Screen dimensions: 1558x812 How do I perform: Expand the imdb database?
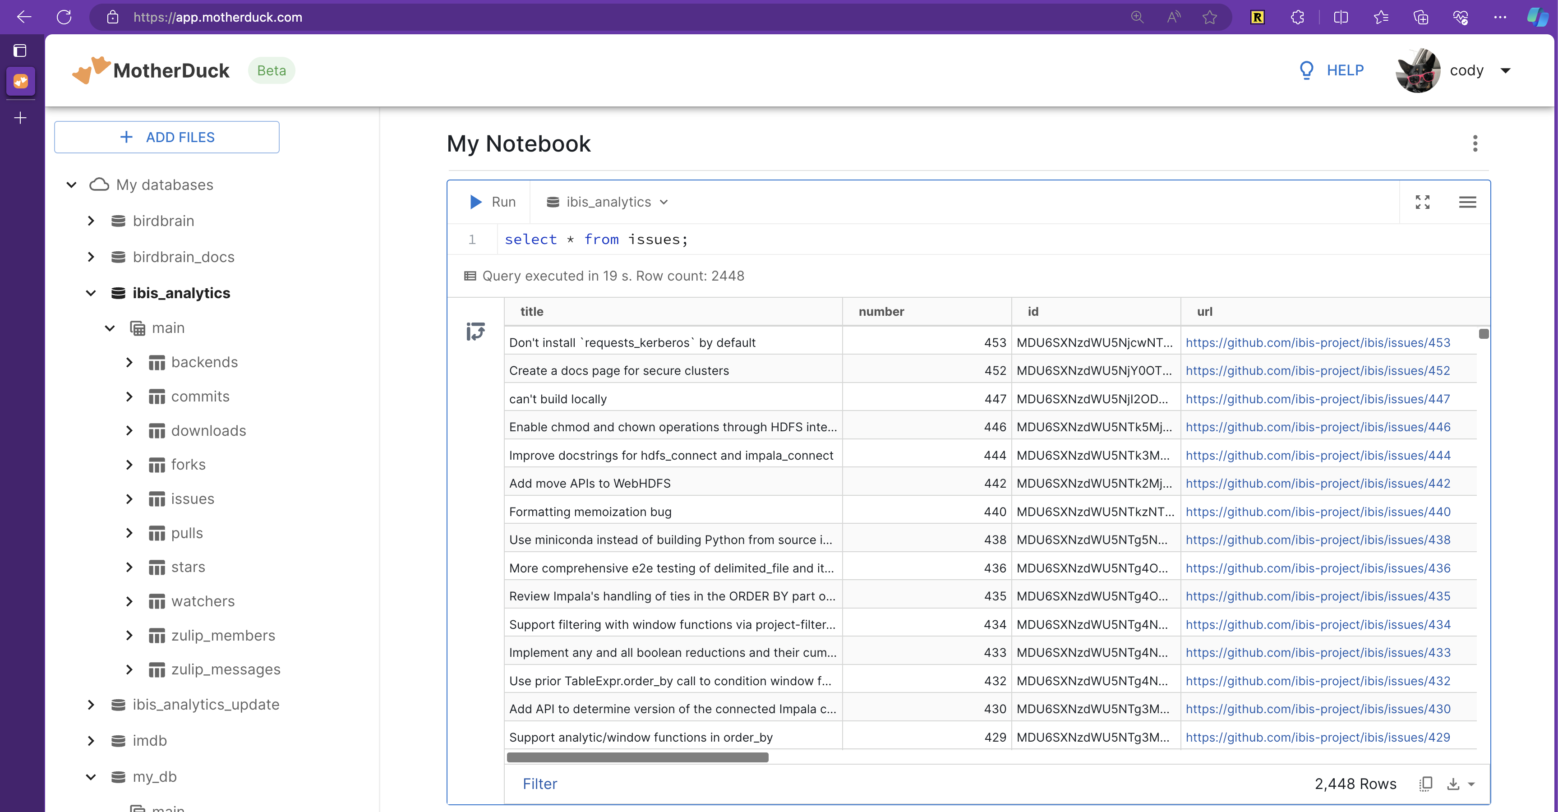click(x=91, y=741)
